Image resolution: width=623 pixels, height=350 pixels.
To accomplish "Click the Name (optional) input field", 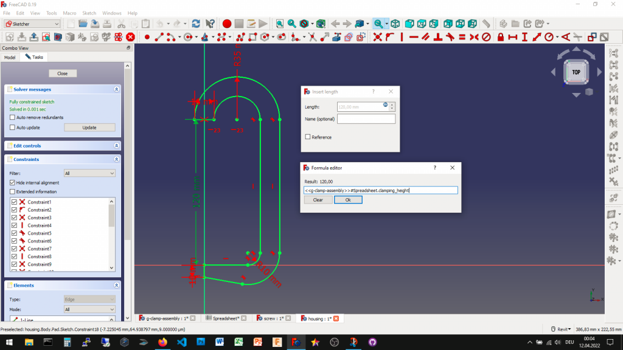I will pyautogui.click(x=366, y=118).
